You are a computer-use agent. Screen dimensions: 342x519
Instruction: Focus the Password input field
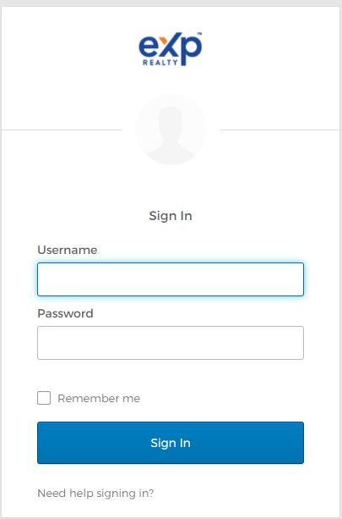171,343
